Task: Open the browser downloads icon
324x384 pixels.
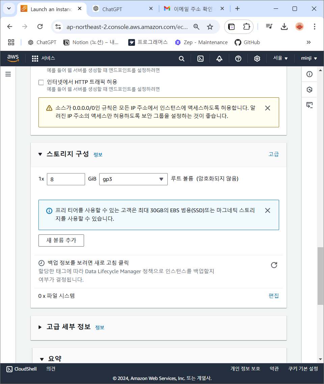Action: (x=284, y=27)
